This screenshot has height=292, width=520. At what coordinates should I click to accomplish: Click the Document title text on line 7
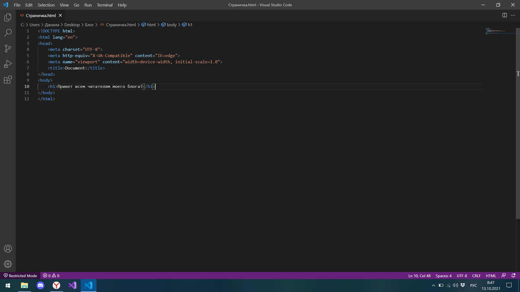pos(75,68)
